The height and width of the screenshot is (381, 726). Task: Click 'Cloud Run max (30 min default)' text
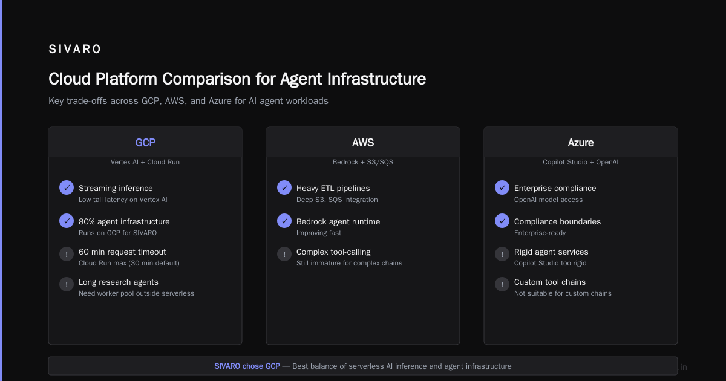(x=129, y=263)
